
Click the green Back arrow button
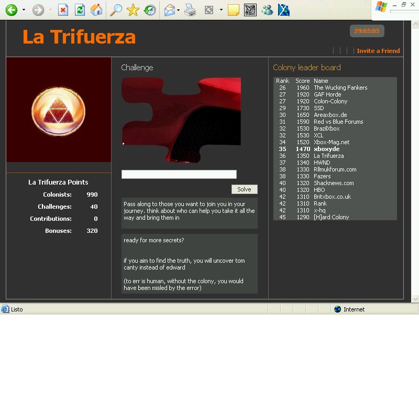click(x=12, y=10)
